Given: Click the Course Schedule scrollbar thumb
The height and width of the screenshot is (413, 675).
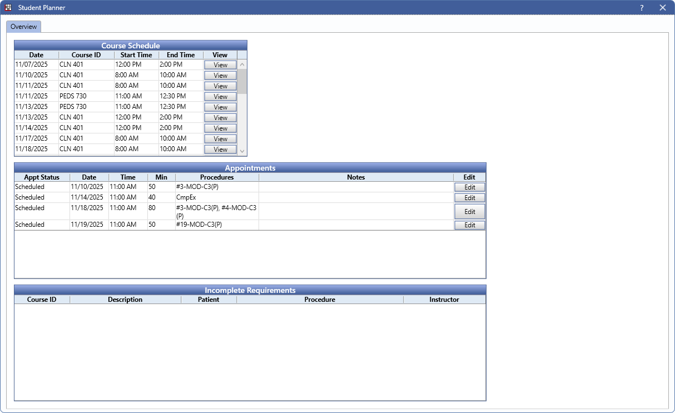Looking at the screenshot, I should (x=242, y=81).
